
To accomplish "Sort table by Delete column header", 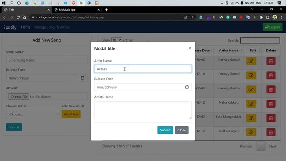I will point(271,51).
